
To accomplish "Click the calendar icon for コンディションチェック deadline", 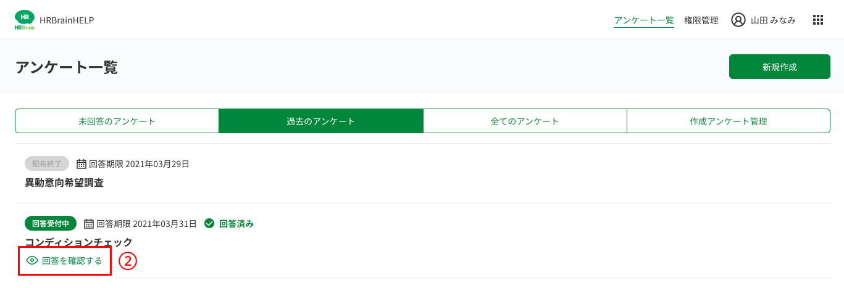I will tap(89, 223).
